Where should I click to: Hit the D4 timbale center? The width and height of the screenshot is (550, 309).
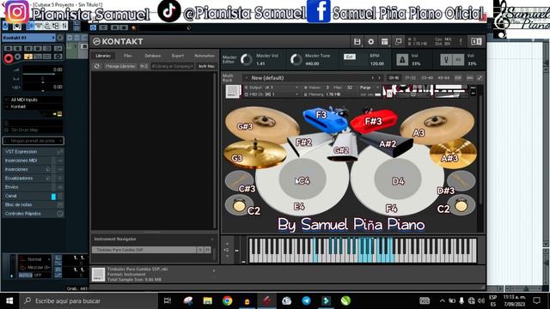coord(398,179)
